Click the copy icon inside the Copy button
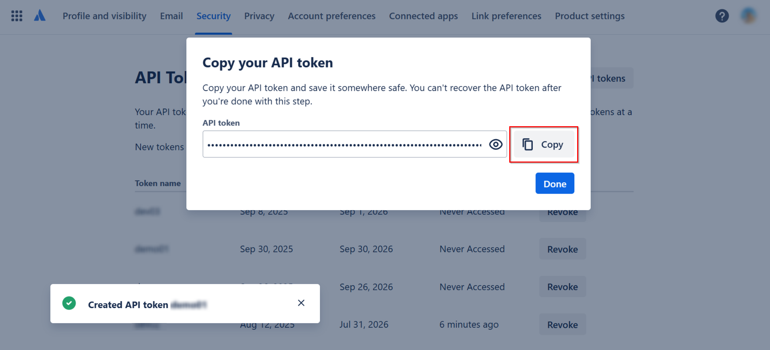770x350 pixels. tap(527, 144)
